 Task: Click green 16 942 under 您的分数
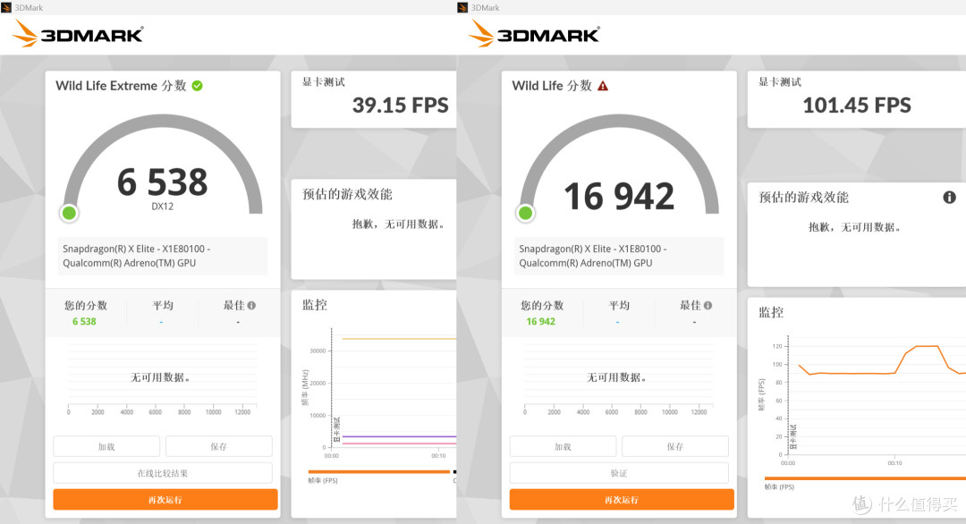click(x=541, y=321)
